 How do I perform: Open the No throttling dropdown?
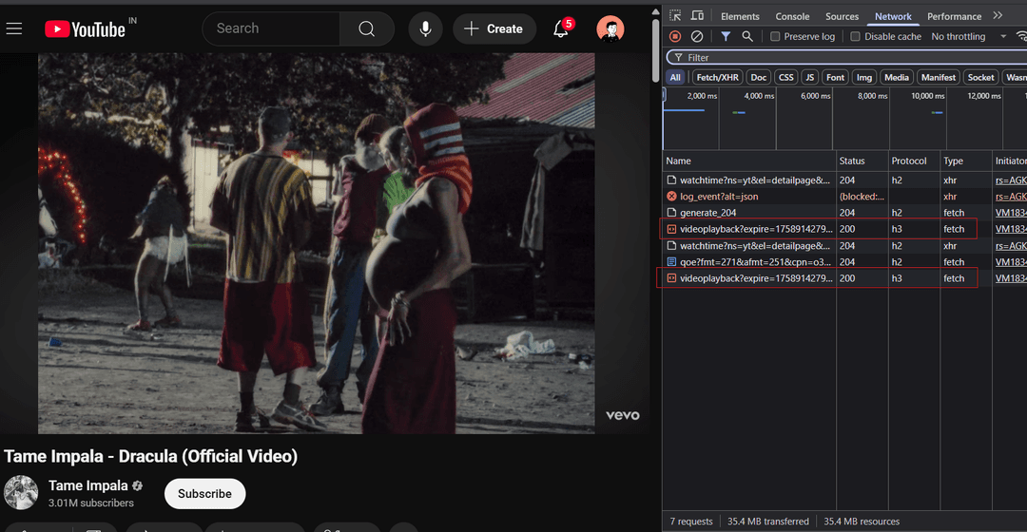968,37
